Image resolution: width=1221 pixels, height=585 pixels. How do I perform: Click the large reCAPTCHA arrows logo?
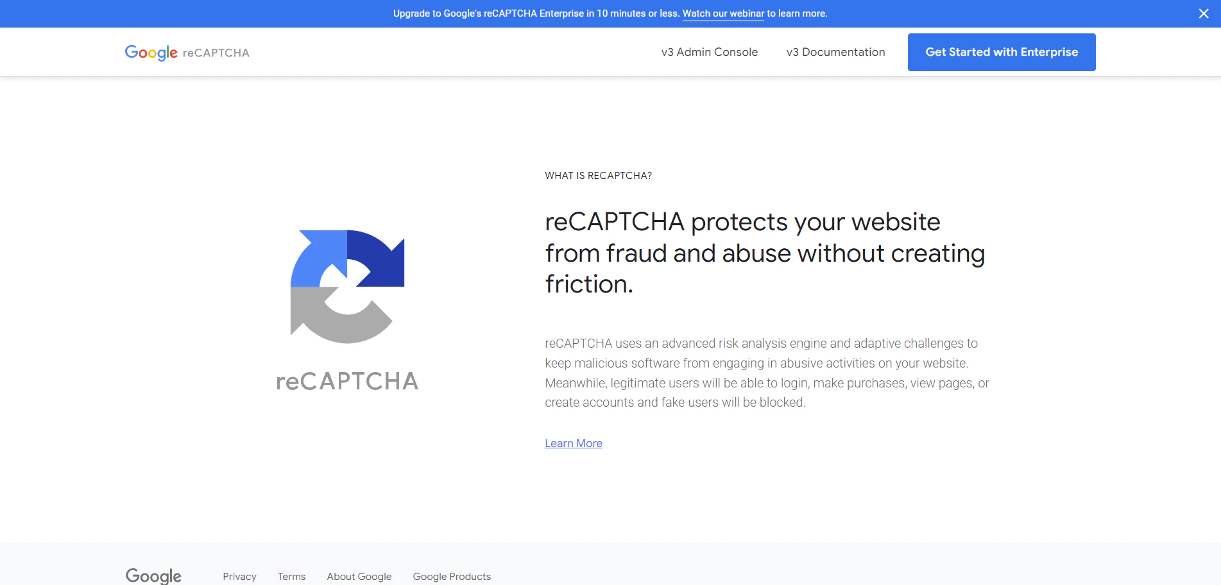click(347, 286)
